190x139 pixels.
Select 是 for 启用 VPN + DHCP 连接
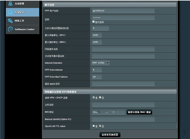(x=94, y=98)
